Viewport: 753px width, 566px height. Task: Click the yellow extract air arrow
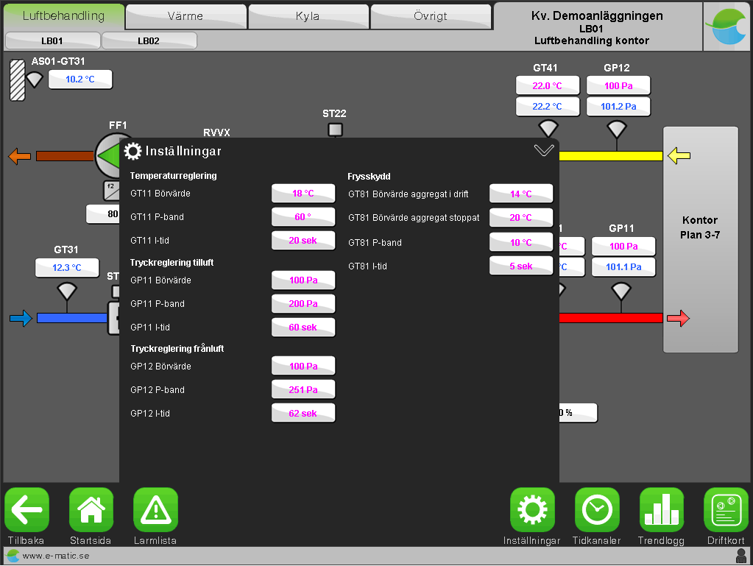(679, 155)
